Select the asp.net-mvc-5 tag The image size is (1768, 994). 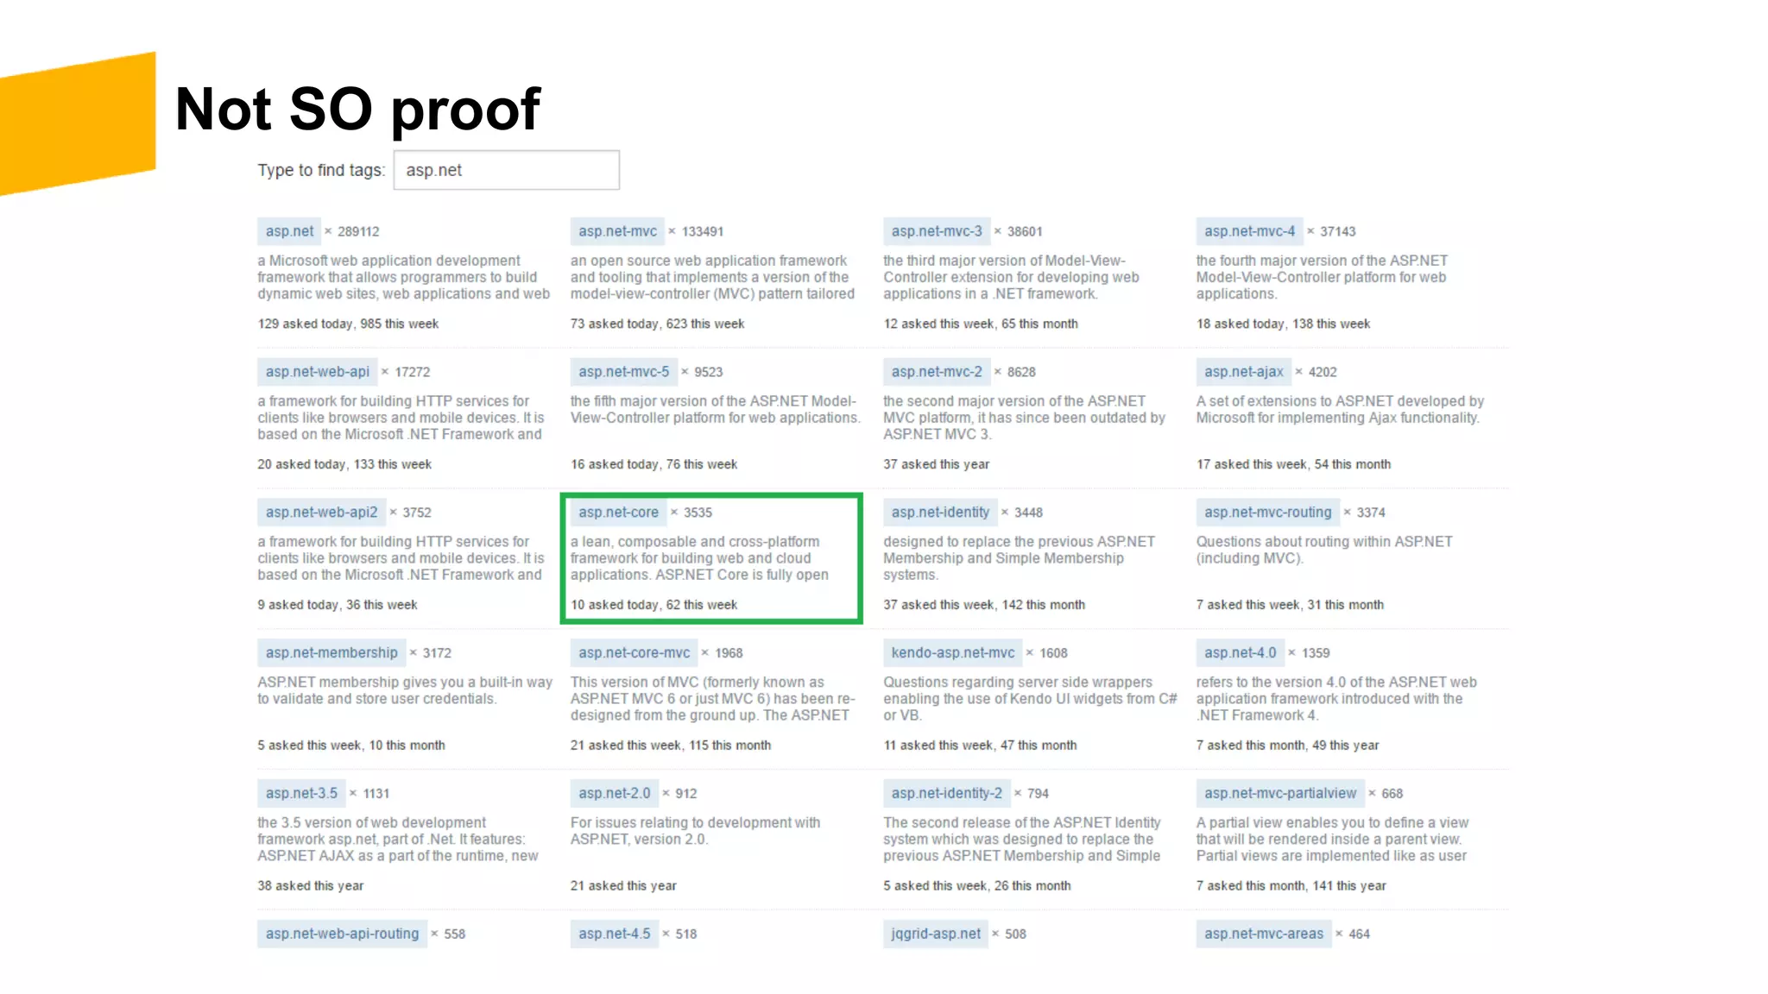[x=623, y=372]
